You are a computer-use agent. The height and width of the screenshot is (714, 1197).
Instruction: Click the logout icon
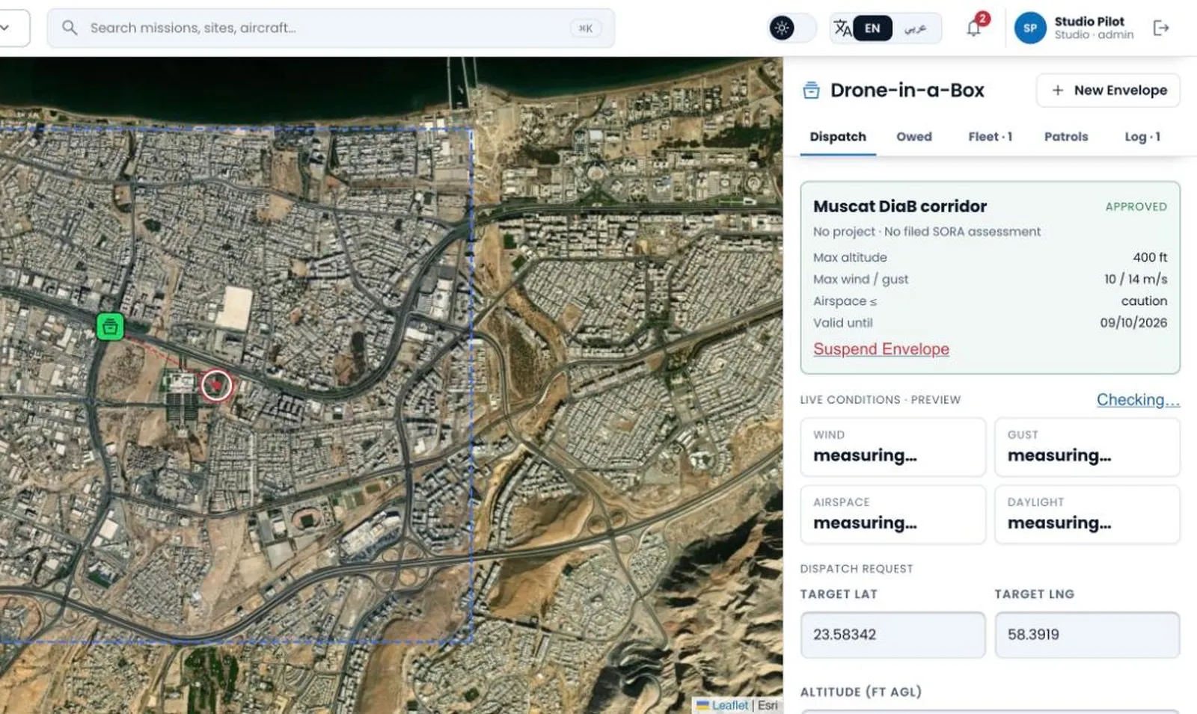point(1161,28)
